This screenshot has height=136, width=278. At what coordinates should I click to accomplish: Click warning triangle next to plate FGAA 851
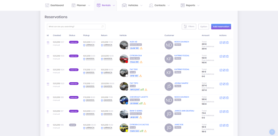click(141, 62)
